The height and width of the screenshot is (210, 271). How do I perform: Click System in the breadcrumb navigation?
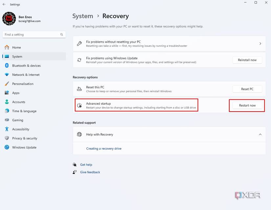[82, 16]
